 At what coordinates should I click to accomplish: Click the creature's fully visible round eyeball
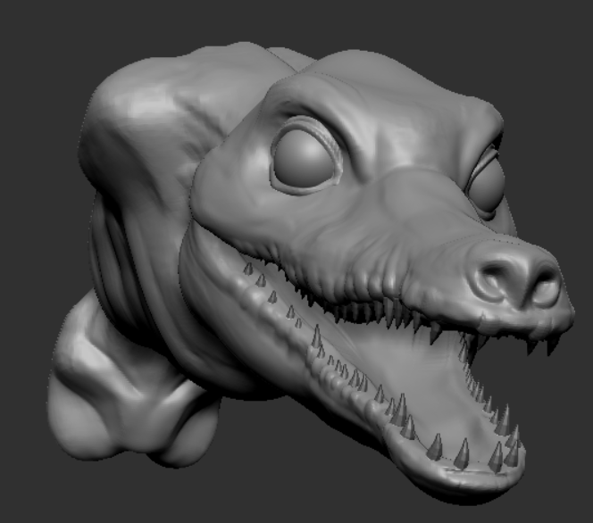coord(304,157)
